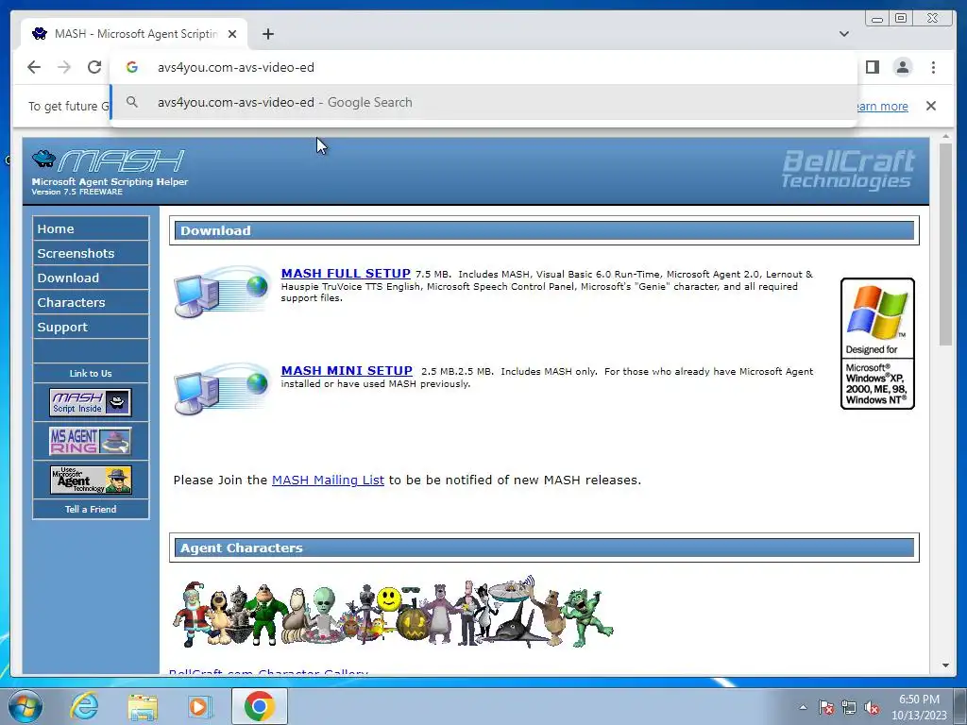Click the Learn more infobar link

883,106
